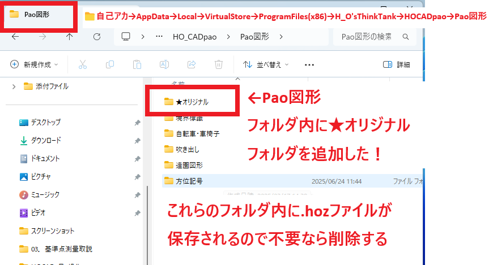The height and width of the screenshot is (265, 493).
Task: Open the 新規作成 dropdown
Action: (x=34, y=64)
